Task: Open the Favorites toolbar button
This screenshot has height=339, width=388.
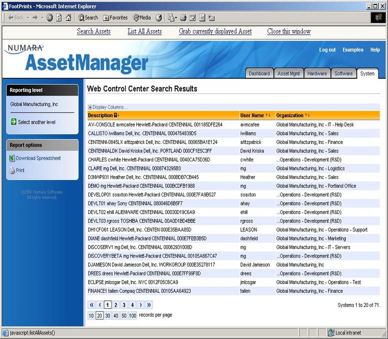Action: pyautogui.click(x=115, y=18)
